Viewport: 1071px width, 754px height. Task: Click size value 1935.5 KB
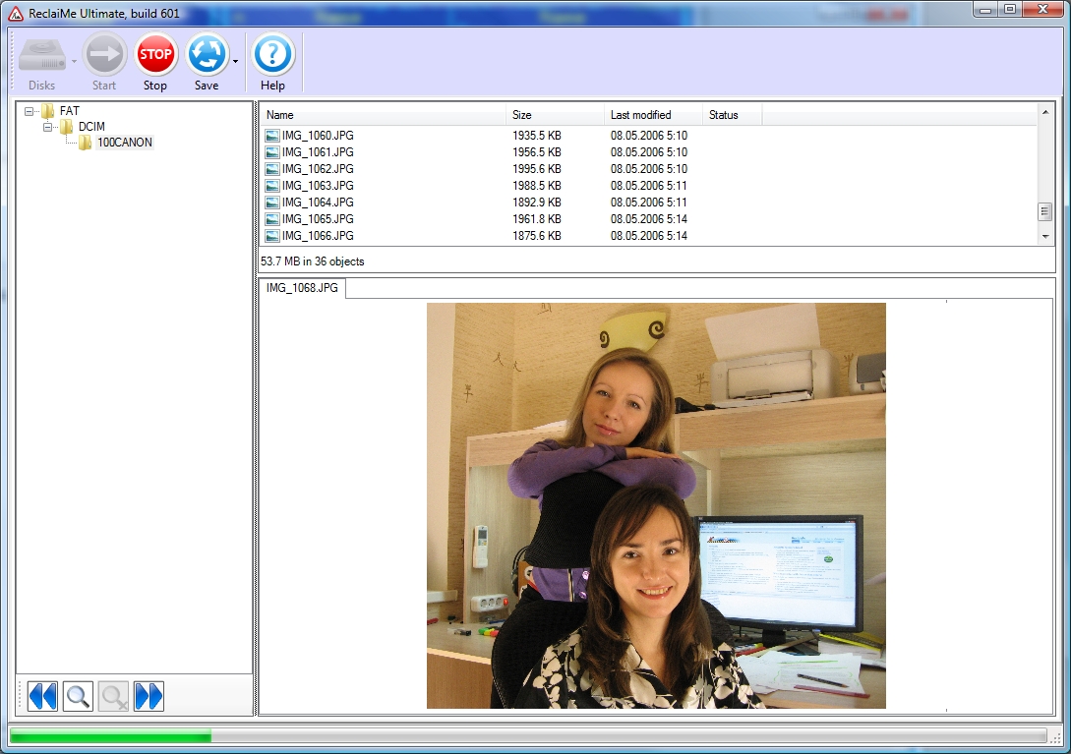coord(537,136)
